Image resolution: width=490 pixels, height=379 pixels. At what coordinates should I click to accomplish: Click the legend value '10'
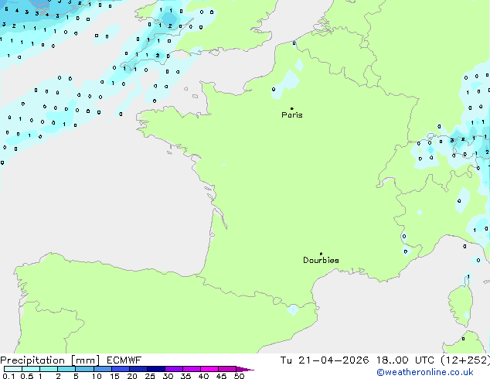97,376
